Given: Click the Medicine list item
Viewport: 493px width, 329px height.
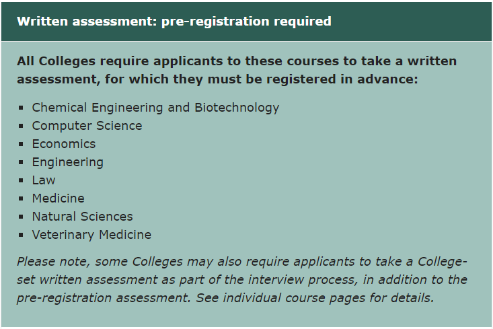Looking at the screenshot, I should 58,198.
